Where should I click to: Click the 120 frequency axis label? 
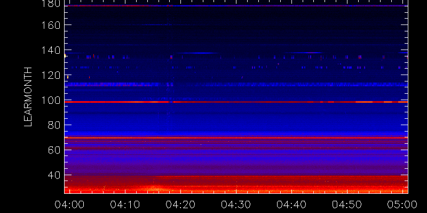[x=51, y=75]
